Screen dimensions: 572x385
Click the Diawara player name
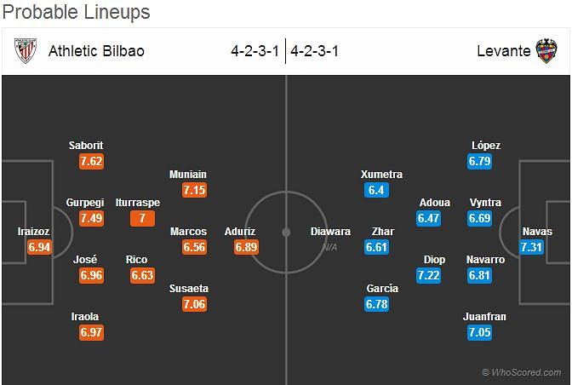click(330, 232)
